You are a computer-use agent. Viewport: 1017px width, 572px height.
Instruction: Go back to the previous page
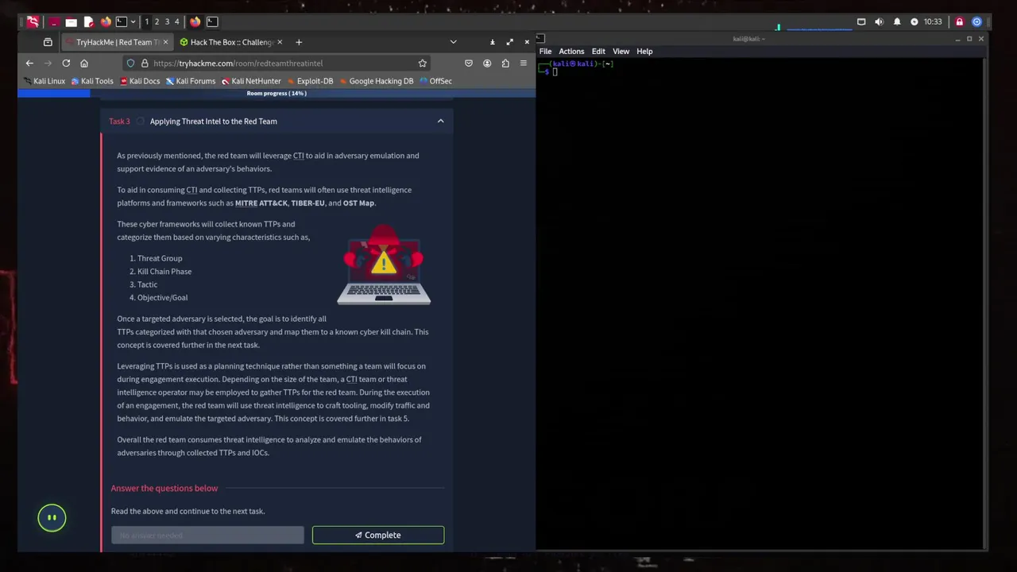tap(29, 63)
